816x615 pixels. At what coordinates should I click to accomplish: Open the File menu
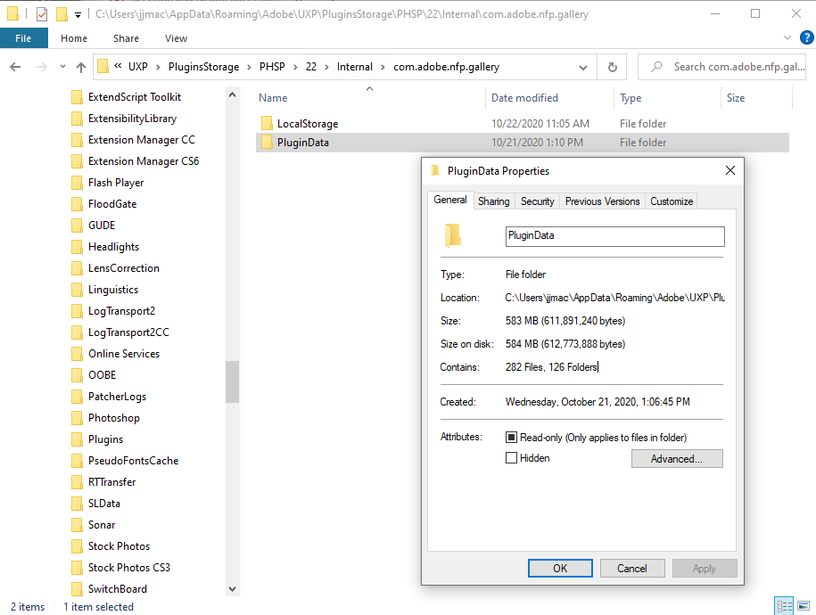[23, 38]
